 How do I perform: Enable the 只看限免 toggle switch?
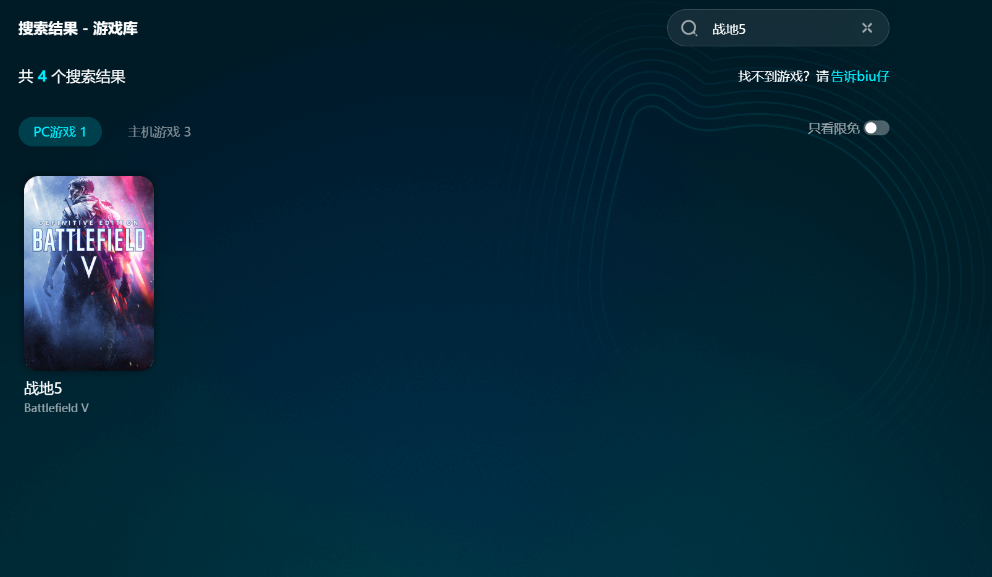pyautogui.click(x=876, y=128)
